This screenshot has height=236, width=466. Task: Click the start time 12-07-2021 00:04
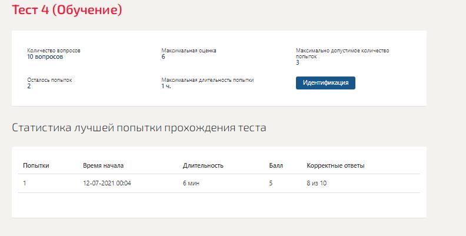(107, 183)
